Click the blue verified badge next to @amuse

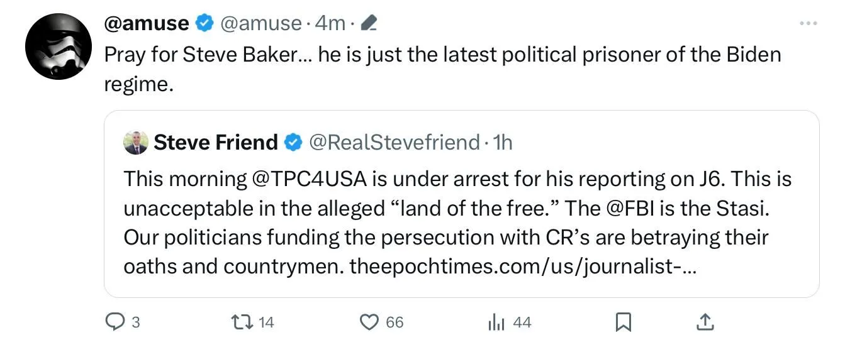(x=204, y=24)
